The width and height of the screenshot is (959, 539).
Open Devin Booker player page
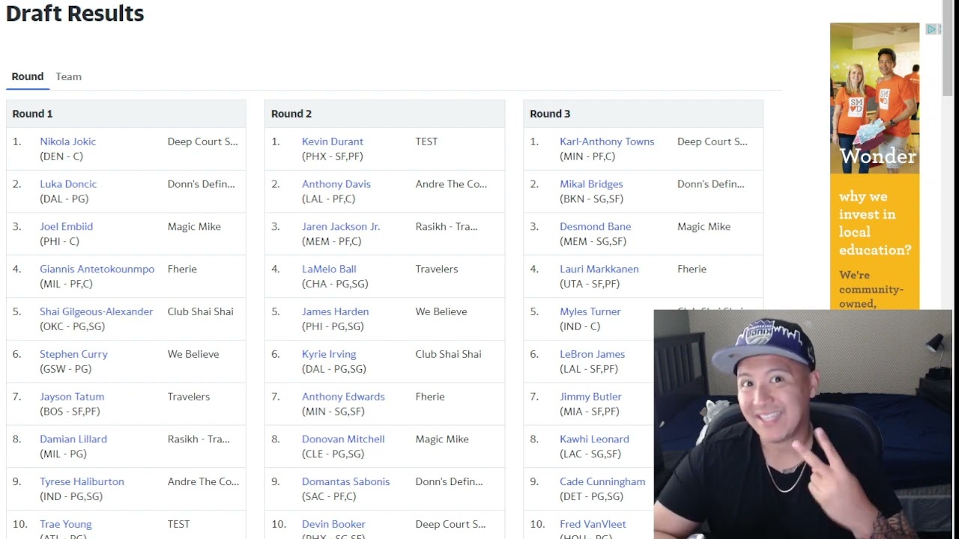click(333, 525)
